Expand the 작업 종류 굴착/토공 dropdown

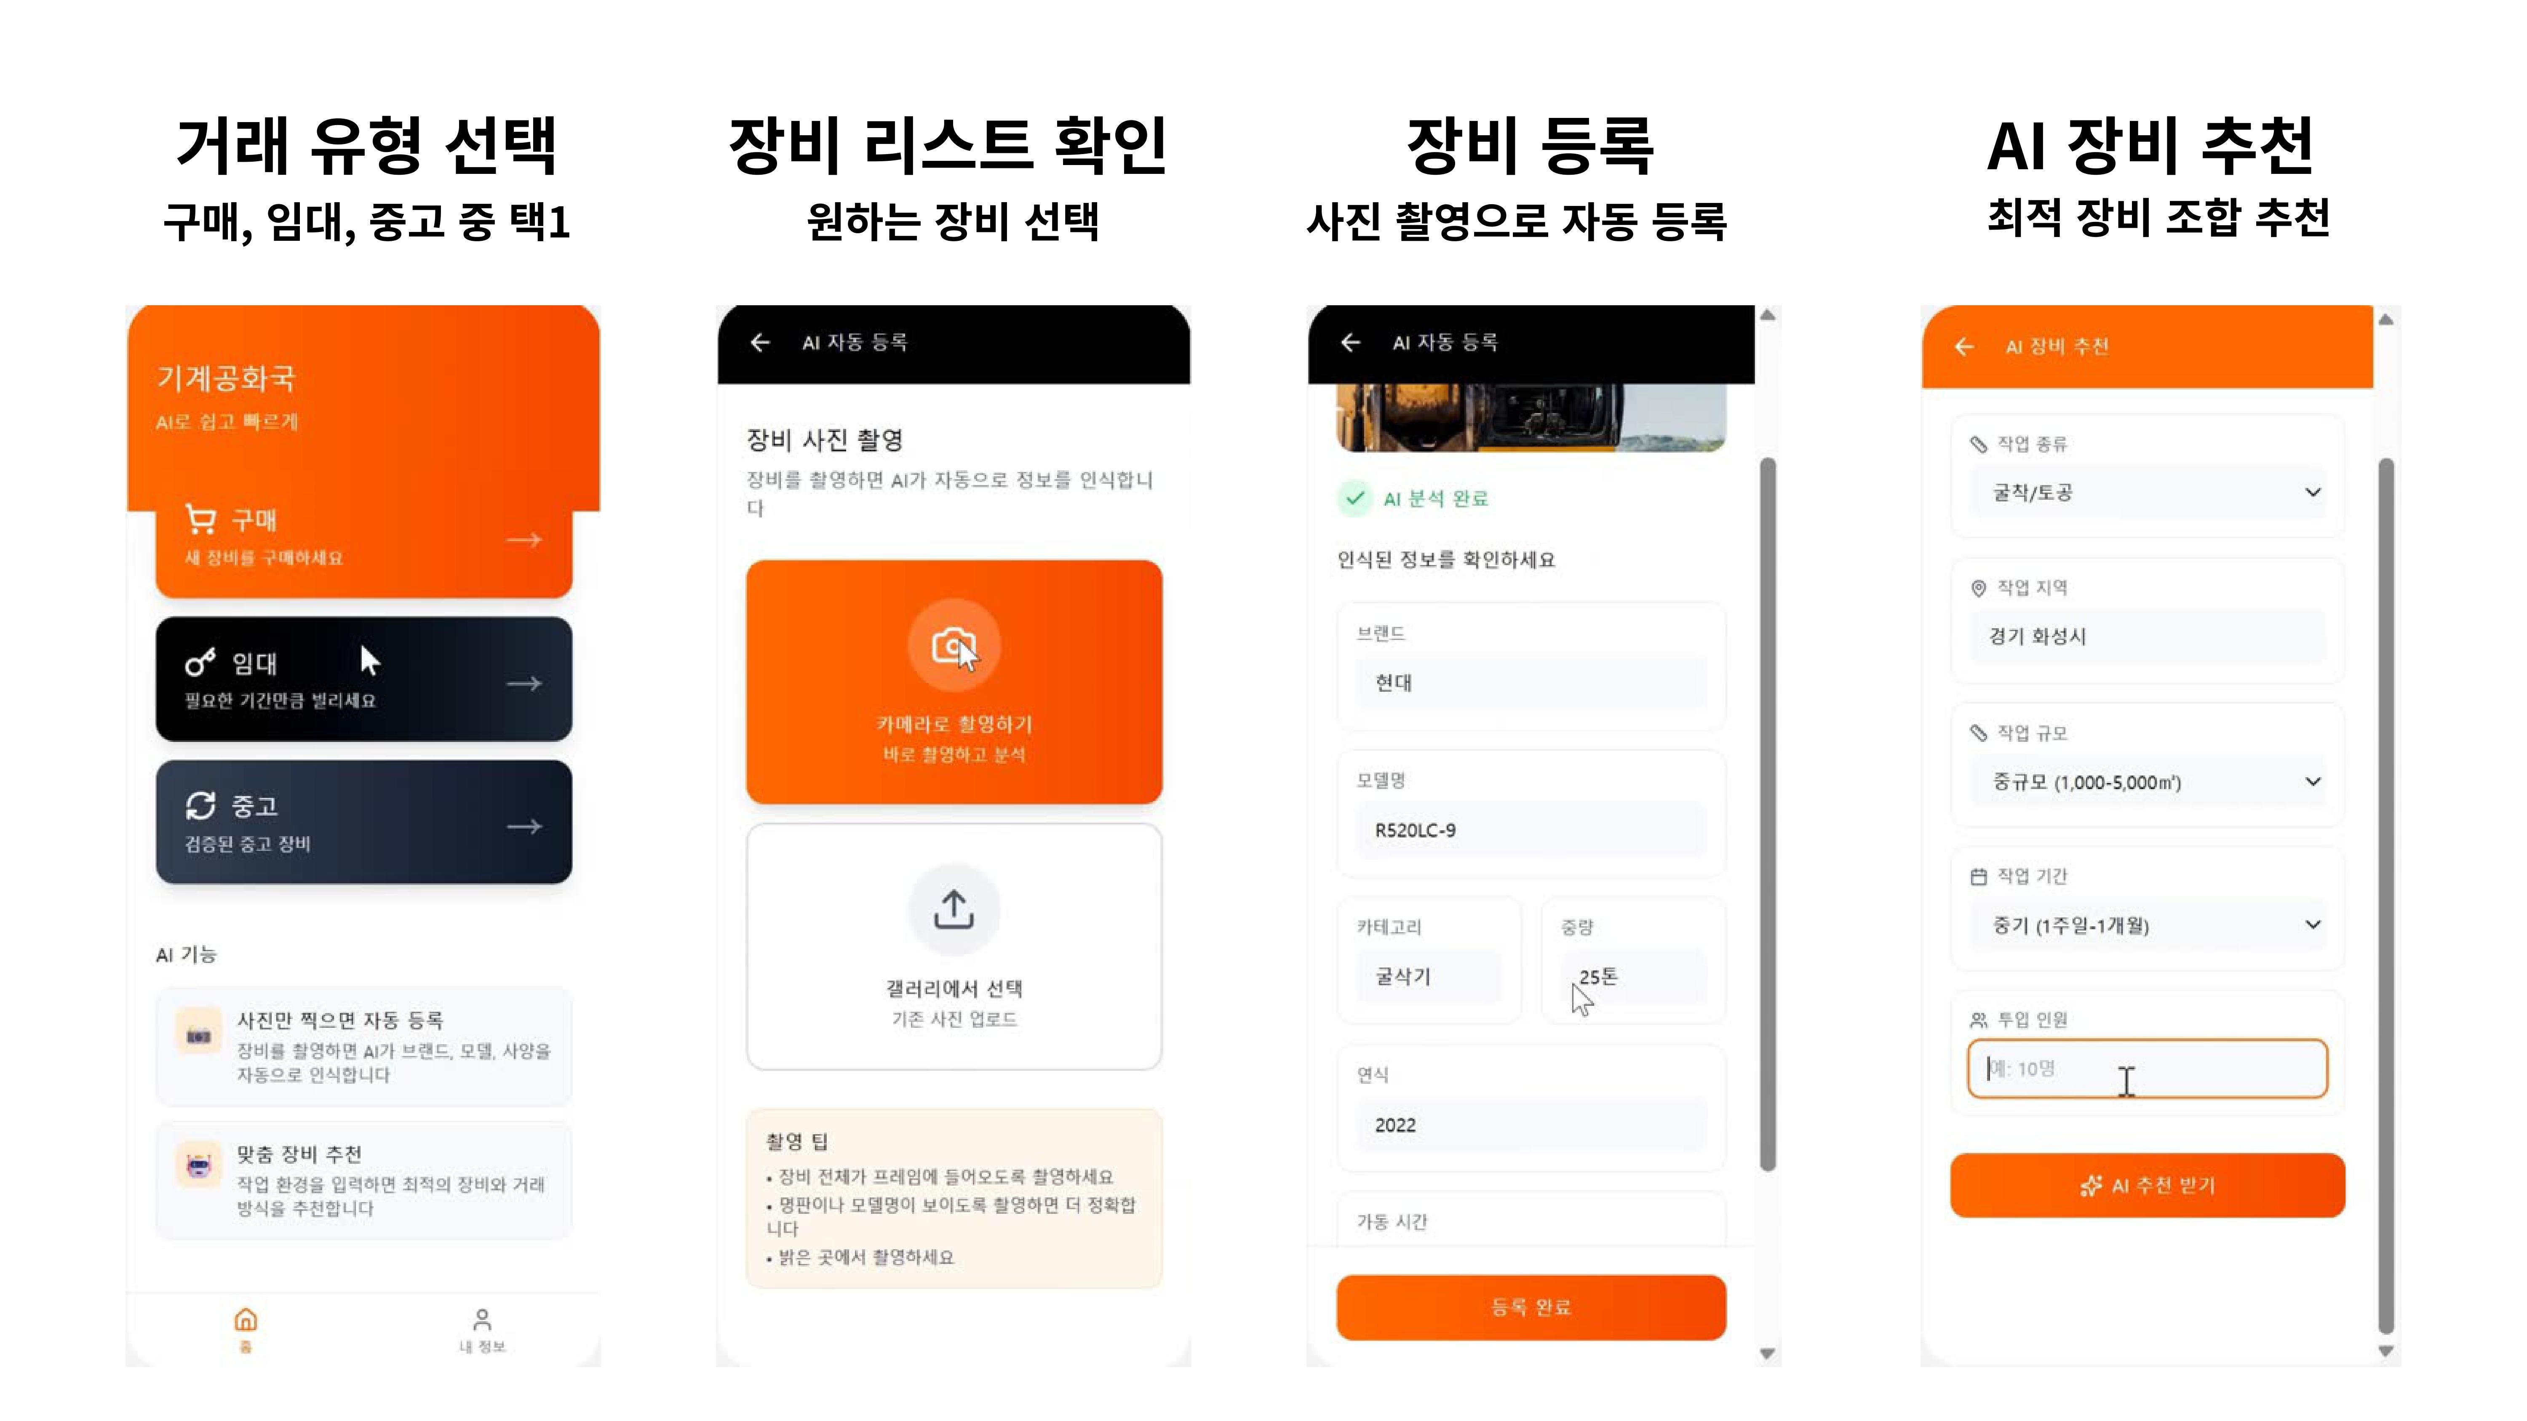[2148, 492]
